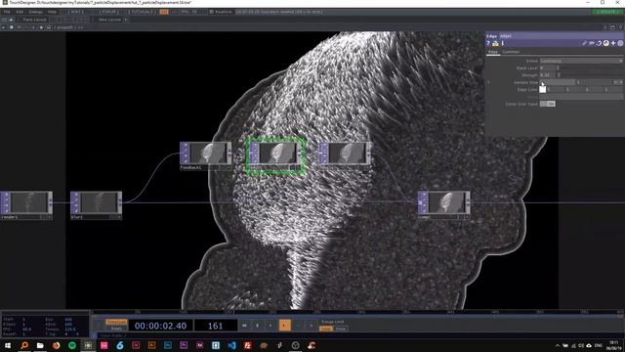Open Windows search from taskbar
The image size is (625, 352).
click(x=24, y=345)
